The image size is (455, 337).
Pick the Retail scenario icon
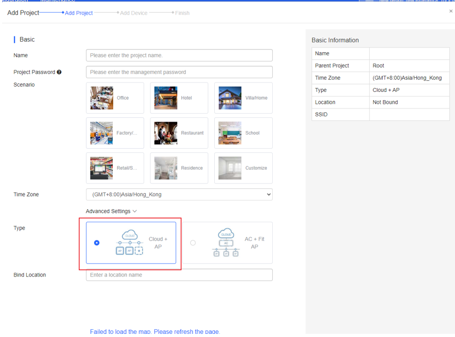101,168
